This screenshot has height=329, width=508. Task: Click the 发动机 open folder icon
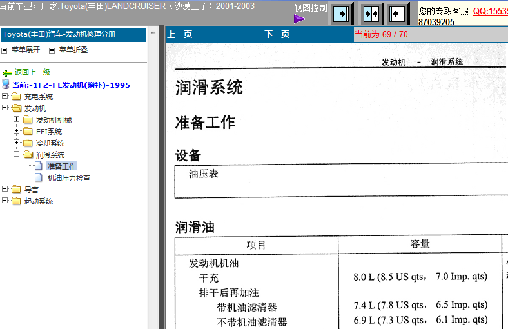coord(16,108)
